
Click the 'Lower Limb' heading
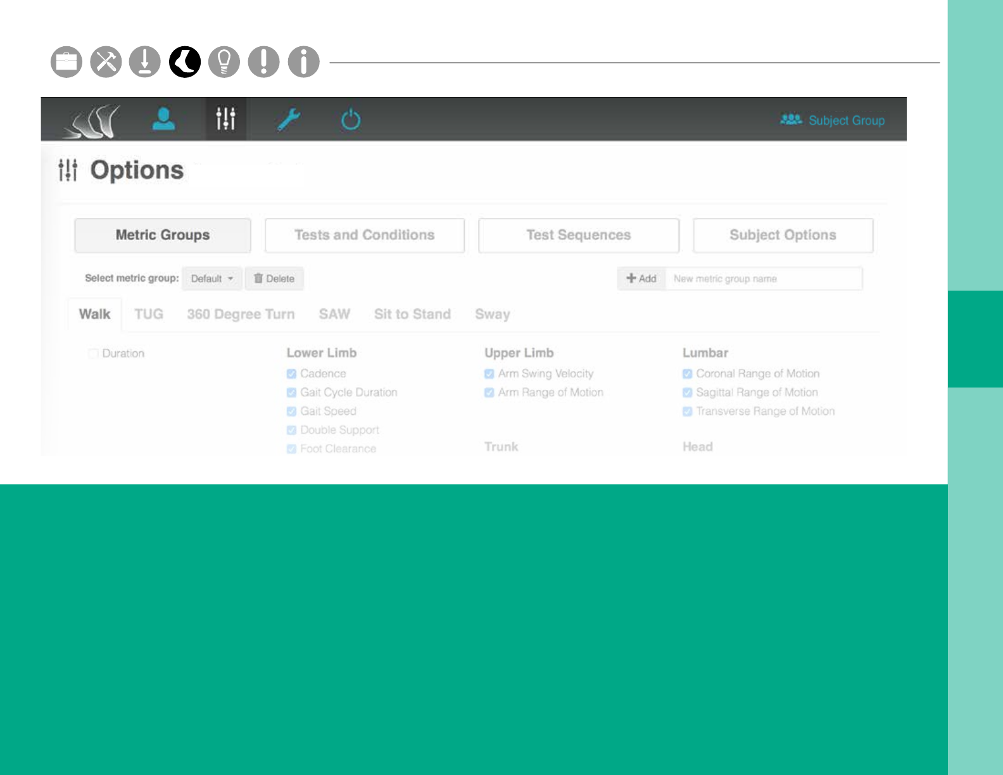322,353
